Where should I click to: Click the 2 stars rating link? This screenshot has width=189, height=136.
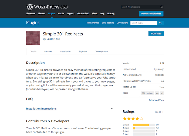[x=126, y=134]
